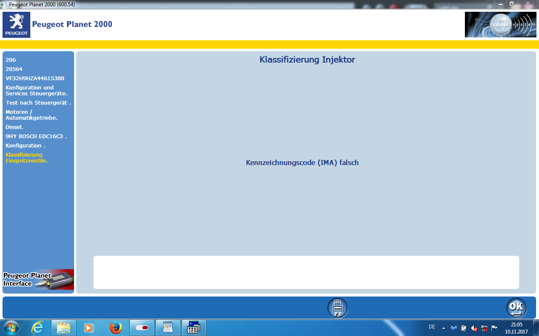539x336 pixels.
Task: Click the empty white message box
Action: click(306, 272)
